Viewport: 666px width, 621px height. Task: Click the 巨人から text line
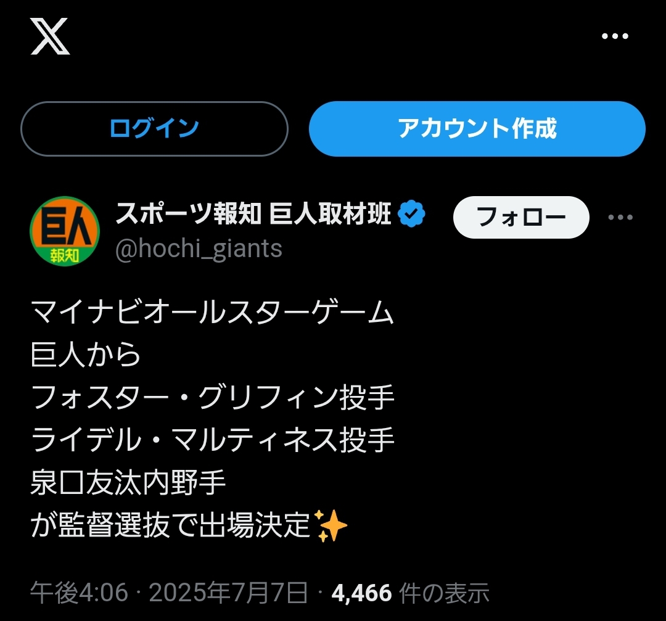coord(85,355)
